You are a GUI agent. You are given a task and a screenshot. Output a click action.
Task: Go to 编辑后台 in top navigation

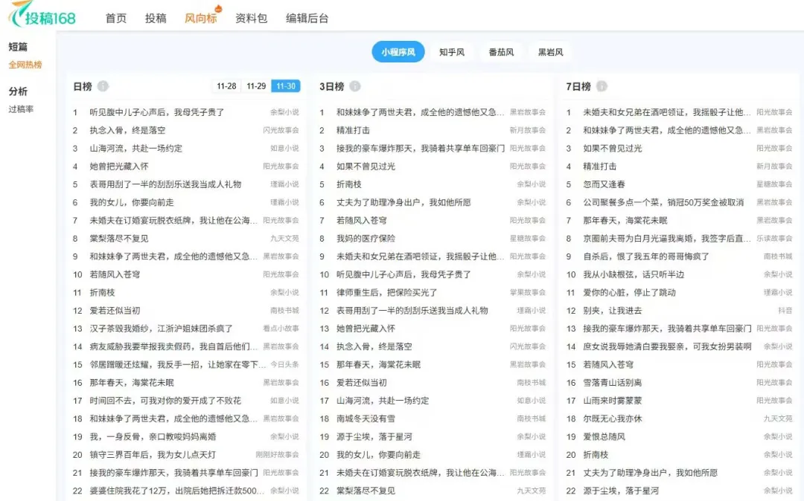307,19
